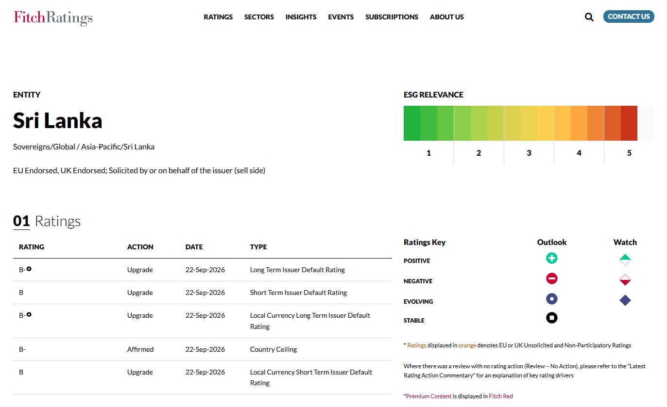Viewport: 667px width, 407px height.
Task: Select the darkest green ESG relevance segment
Action: [412, 123]
